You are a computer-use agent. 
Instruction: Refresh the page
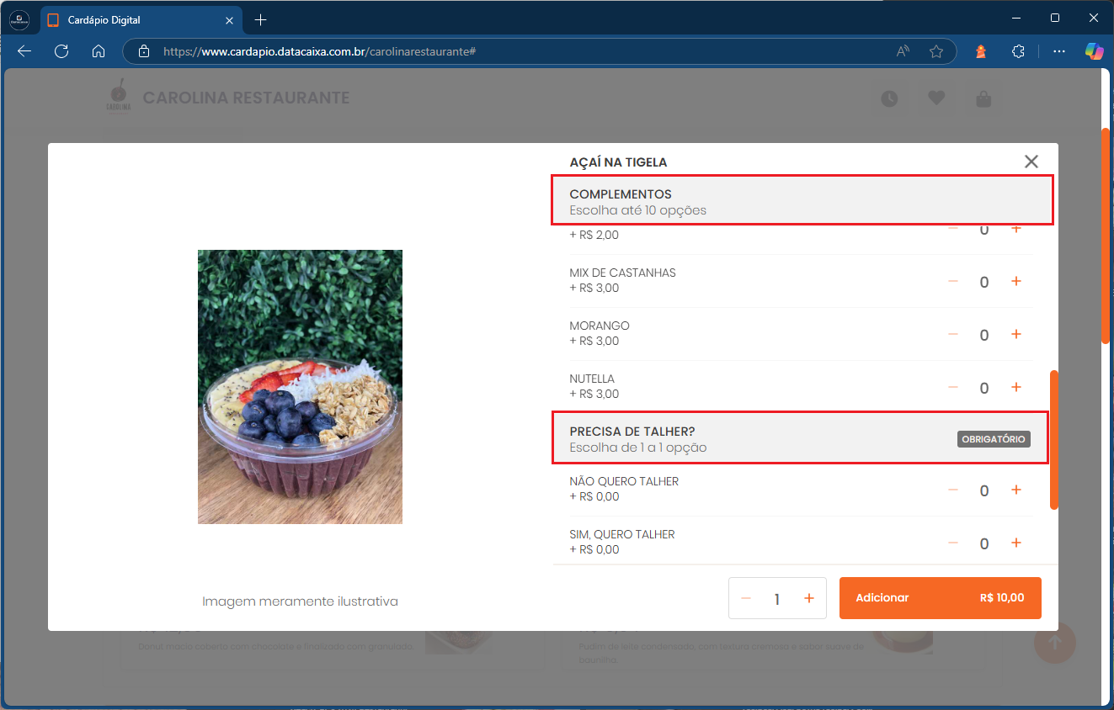(x=61, y=51)
